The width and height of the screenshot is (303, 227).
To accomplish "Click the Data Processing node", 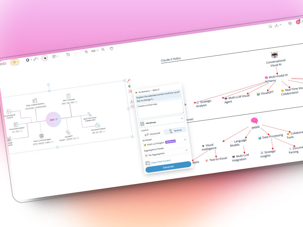I will (x=271, y=137).
